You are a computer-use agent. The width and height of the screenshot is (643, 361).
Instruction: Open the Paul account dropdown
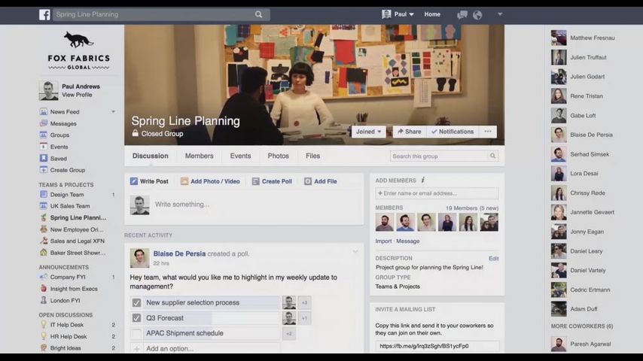point(398,14)
